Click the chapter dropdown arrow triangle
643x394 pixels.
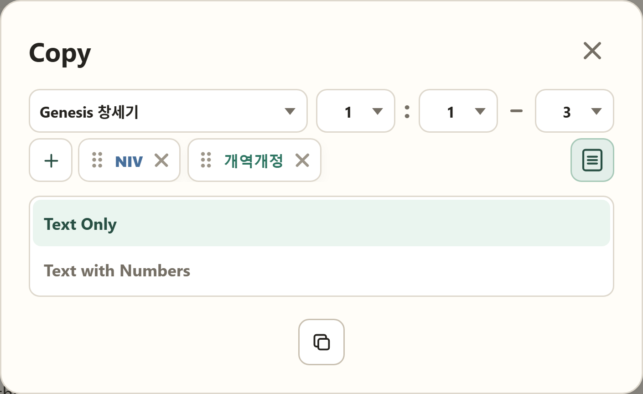click(x=378, y=111)
